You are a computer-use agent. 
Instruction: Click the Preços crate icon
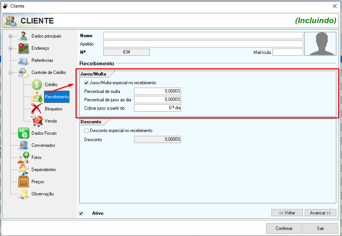tap(24, 182)
